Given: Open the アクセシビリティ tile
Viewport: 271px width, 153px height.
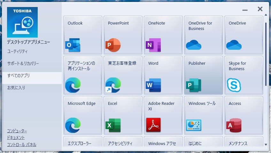Looking at the screenshot, I should point(123,142).
